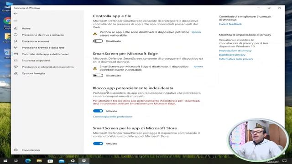Maximize the Sicurezza di Windows window
The height and width of the screenshot is (164, 292).
[269, 8]
